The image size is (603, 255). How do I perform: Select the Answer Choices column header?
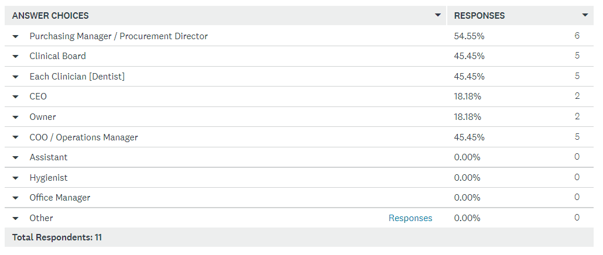point(50,16)
